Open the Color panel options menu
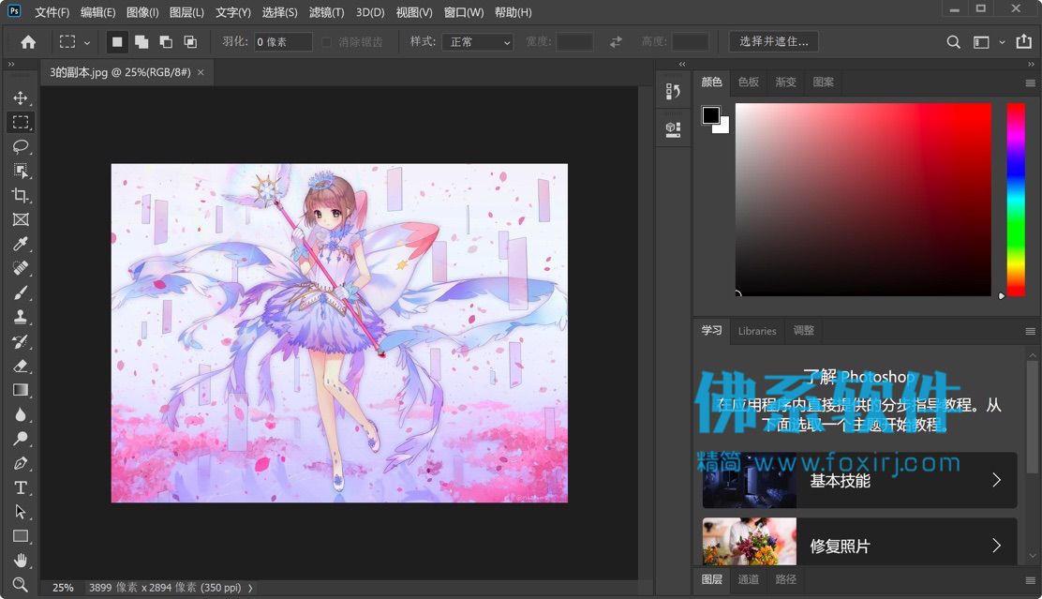This screenshot has height=599, width=1042. [x=1030, y=83]
